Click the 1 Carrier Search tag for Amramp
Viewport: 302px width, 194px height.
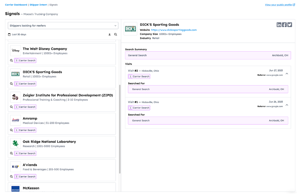25,130
